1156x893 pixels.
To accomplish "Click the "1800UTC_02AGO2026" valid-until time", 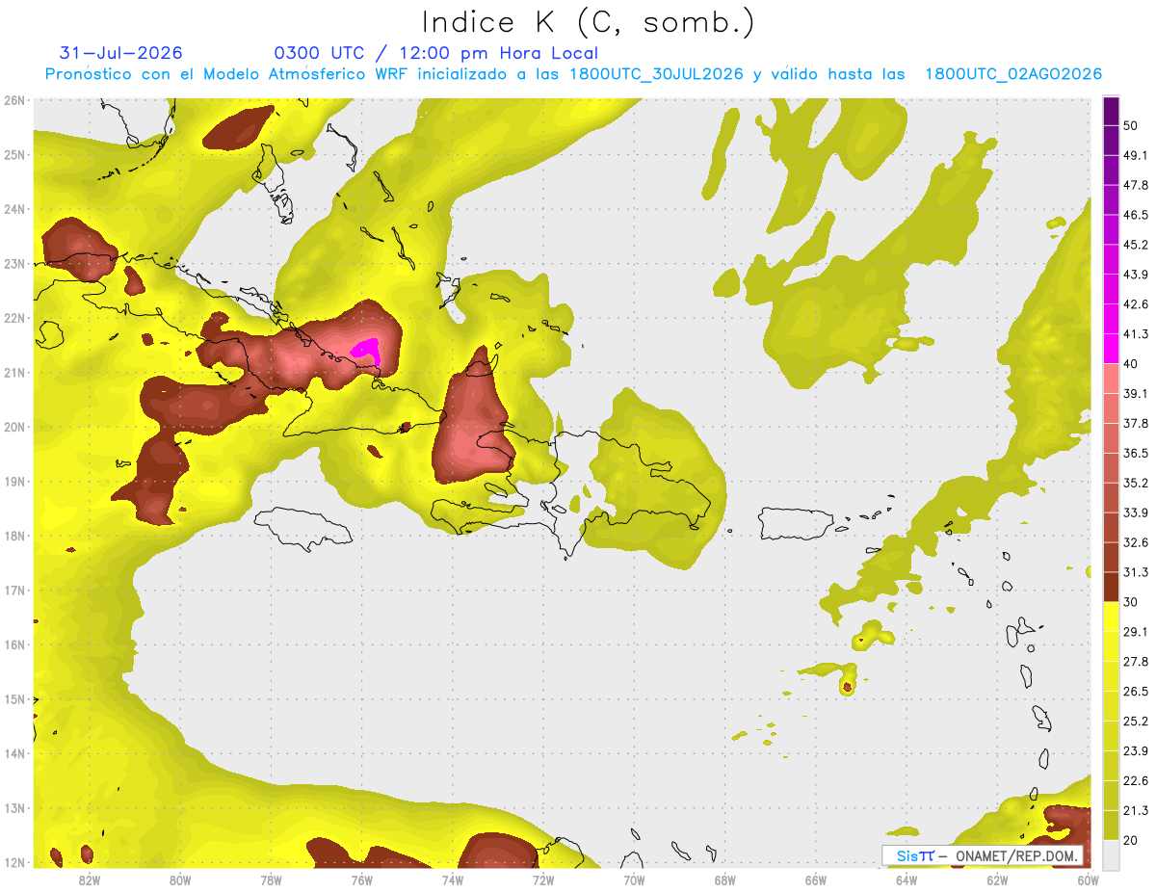I will coord(1013,74).
